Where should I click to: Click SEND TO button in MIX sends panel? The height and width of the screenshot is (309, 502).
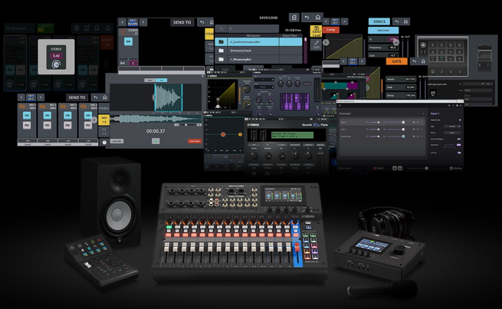[x=77, y=97]
